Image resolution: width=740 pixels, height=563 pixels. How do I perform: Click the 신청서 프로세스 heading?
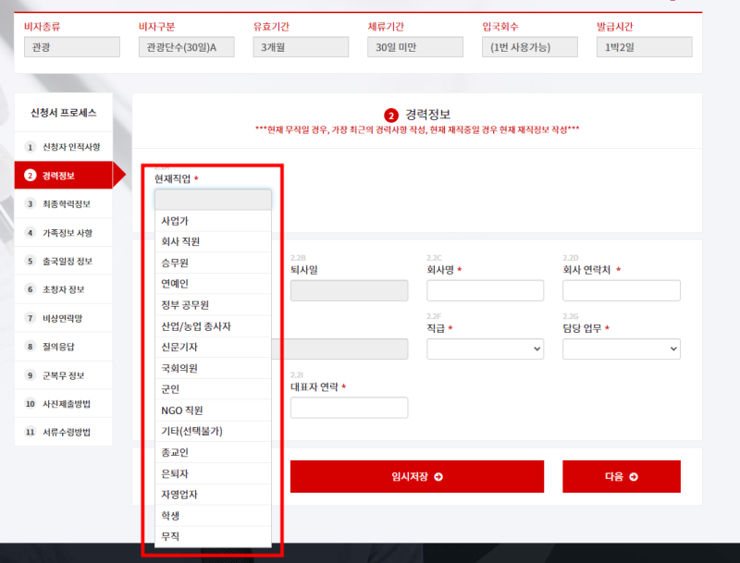63,113
